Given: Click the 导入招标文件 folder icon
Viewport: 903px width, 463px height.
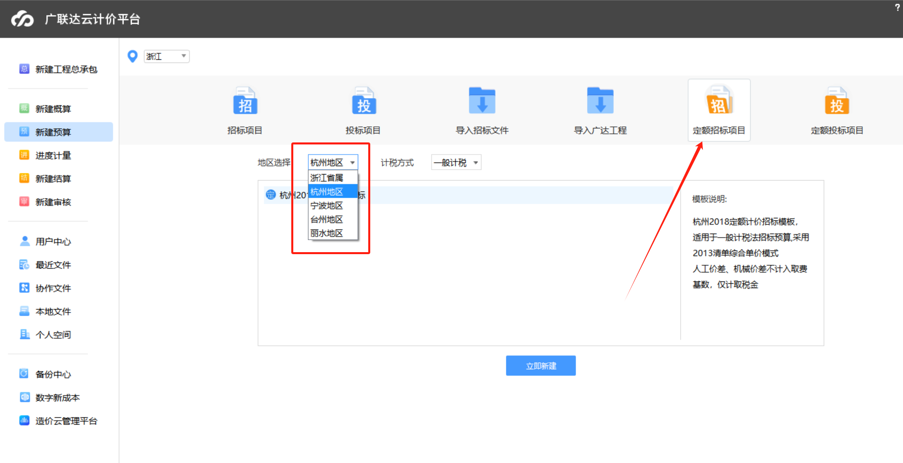Looking at the screenshot, I should 482,101.
